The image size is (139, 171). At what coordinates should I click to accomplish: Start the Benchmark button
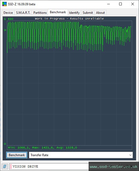[x=17, y=155]
